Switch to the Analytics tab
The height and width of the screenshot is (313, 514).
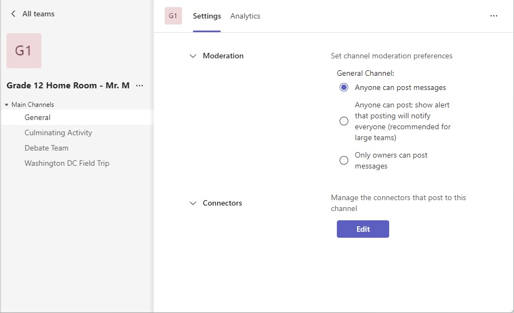[245, 16]
